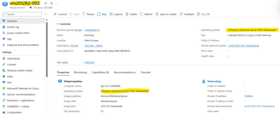Open Availability + scaling icon
The height and width of the screenshot is (114, 280).
point(4,106)
